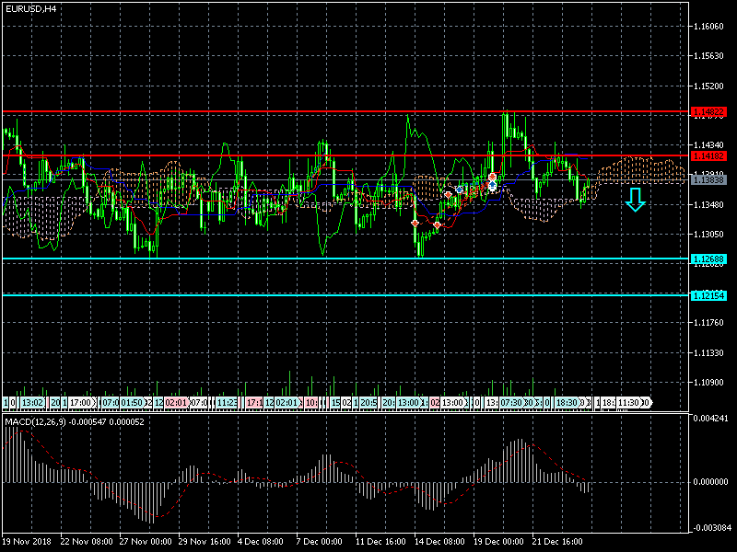This screenshot has height=552, width=737.
Task: Select the leftmost blue buy arrow marker
Action: tap(459, 190)
